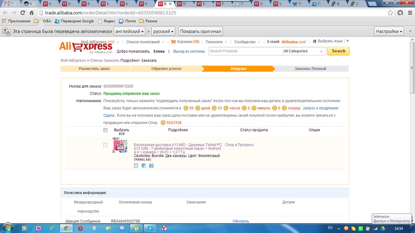This screenshot has height=233, width=415.
Task: Click the Выход из системы sign-out link
Action: click(189, 51)
